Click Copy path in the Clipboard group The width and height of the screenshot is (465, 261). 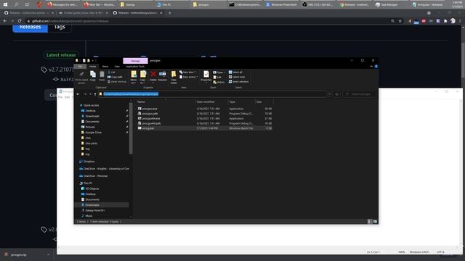point(115,77)
